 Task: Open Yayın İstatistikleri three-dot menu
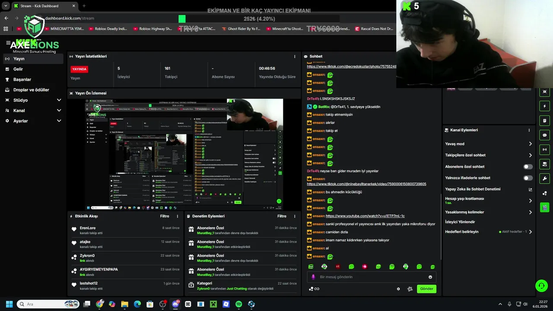(x=295, y=57)
